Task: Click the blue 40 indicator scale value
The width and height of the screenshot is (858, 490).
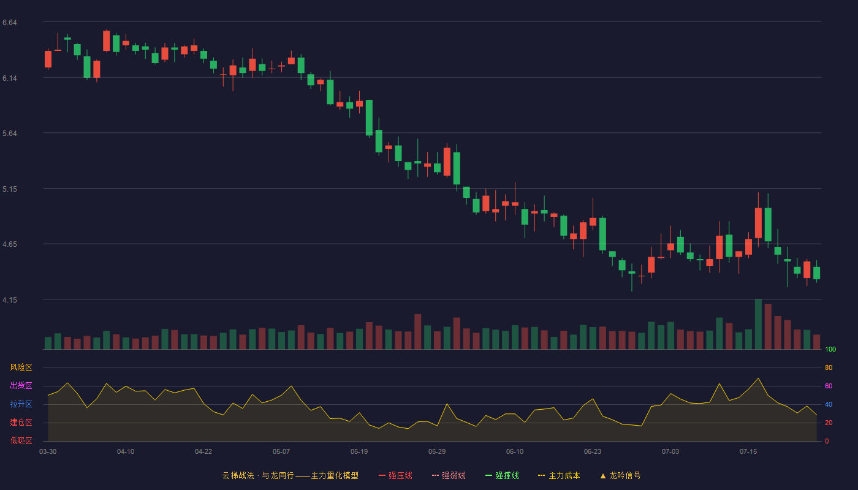Action: (x=829, y=405)
